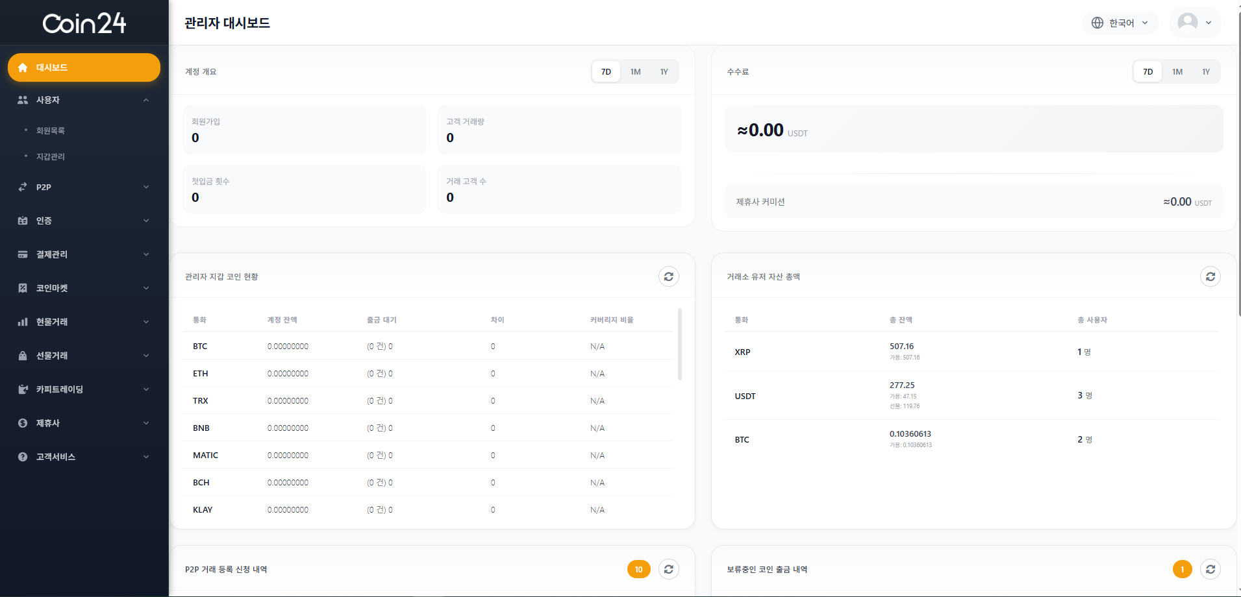
Task: Click the orange 10 badge button
Action: coord(638,569)
